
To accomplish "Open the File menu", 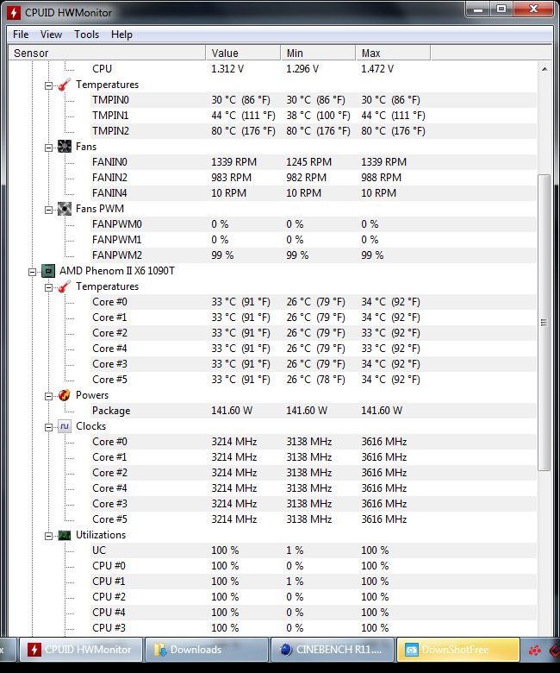I will (x=21, y=35).
